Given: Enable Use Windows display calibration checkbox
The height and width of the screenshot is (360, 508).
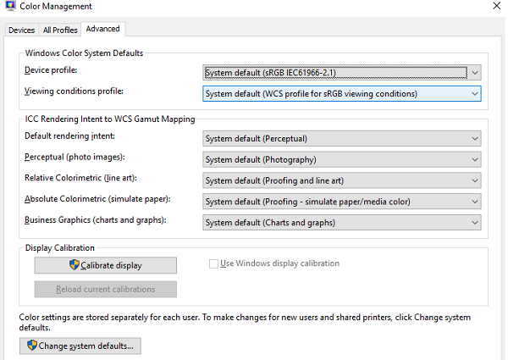Looking at the screenshot, I should click(x=214, y=263).
